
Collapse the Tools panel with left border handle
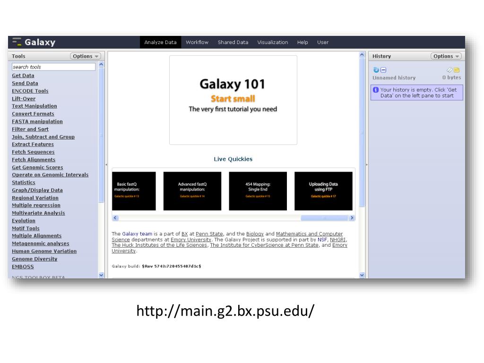point(106,164)
